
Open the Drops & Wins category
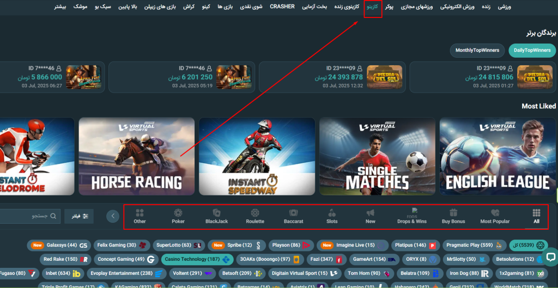(x=412, y=217)
